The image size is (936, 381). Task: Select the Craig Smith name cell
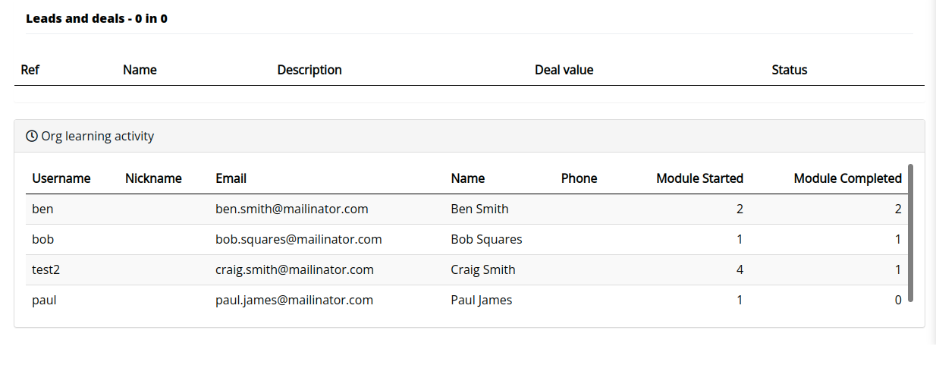coord(483,269)
